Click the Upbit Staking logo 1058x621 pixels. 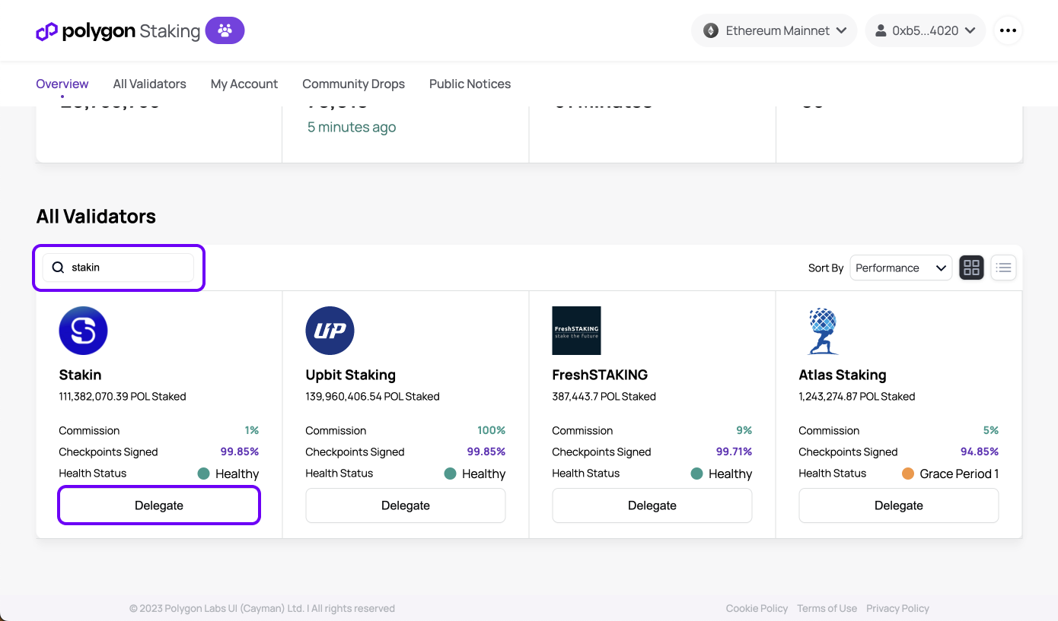point(330,331)
